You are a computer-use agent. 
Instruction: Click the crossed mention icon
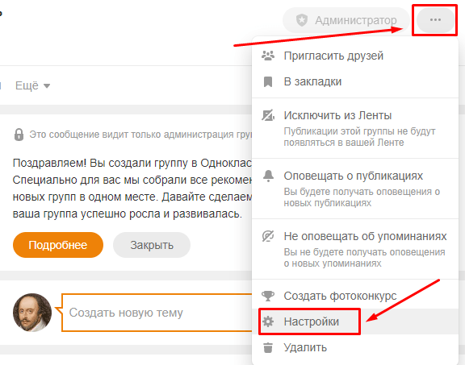point(268,236)
